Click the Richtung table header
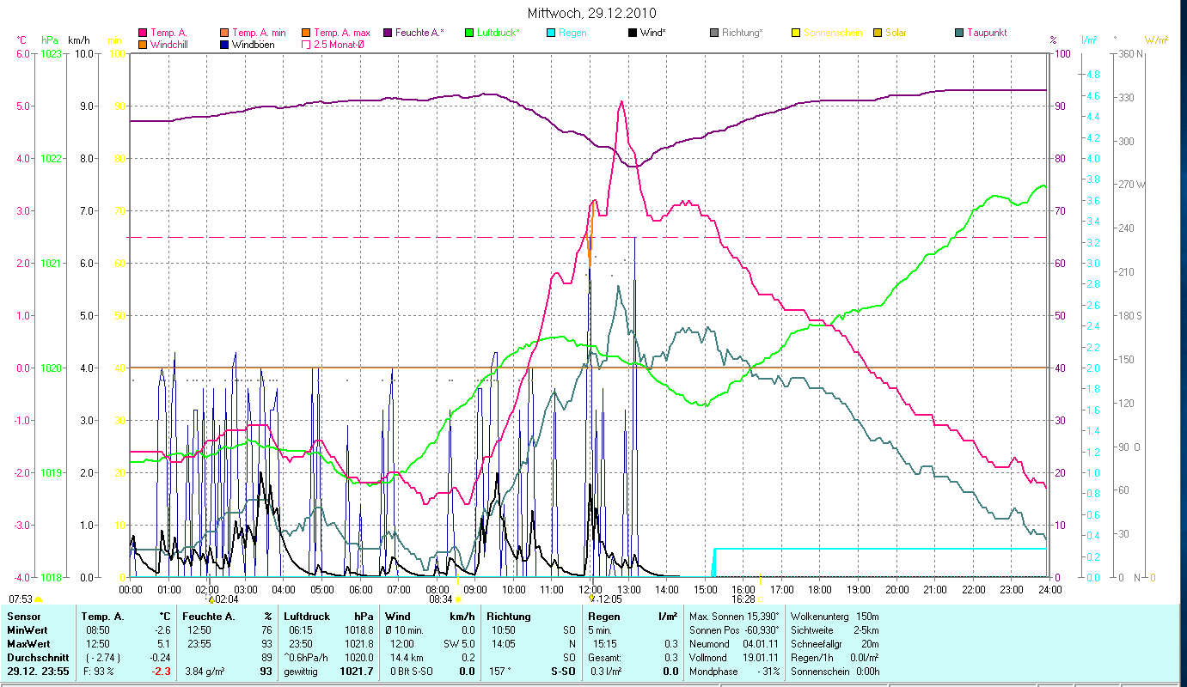Screen dimensions: 1187x687 click(x=509, y=617)
